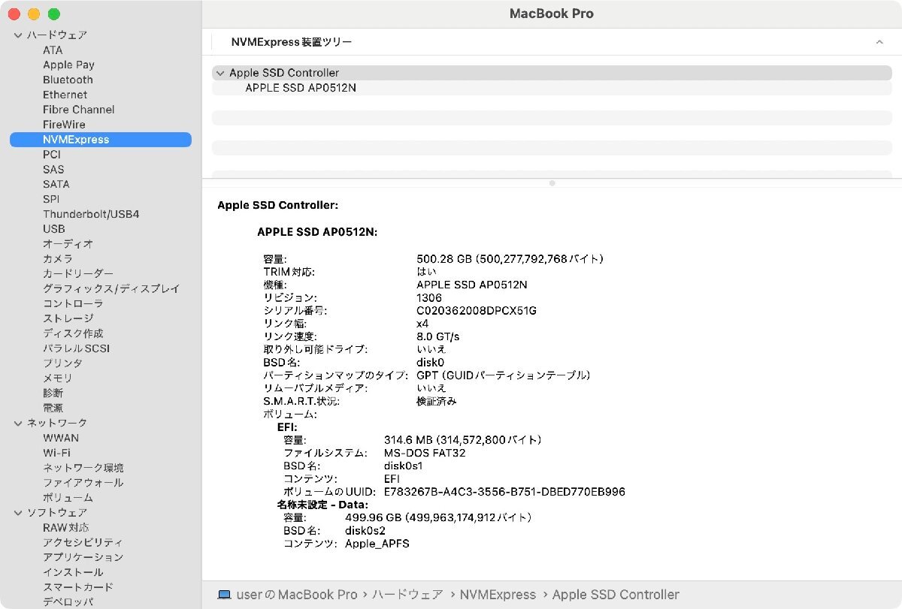Select メモリ in the sidebar

(x=58, y=378)
